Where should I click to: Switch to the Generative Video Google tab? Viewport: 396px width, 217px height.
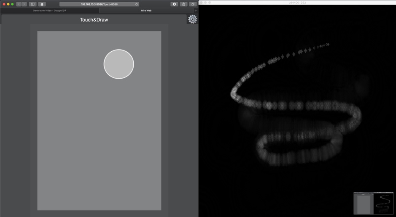click(x=50, y=11)
